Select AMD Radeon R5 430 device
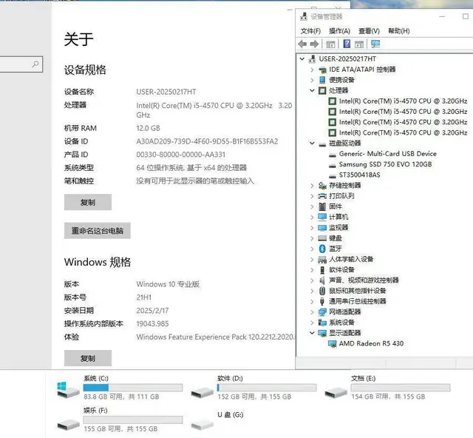The height and width of the screenshot is (438, 473). click(x=371, y=344)
